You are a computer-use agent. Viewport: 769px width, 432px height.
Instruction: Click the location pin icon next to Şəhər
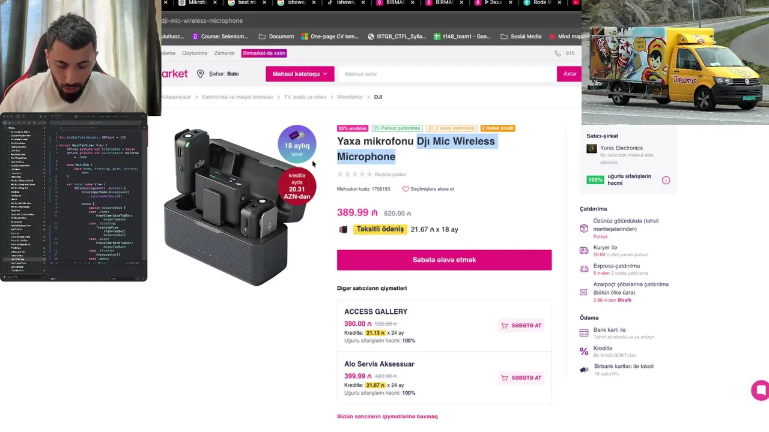pyautogui.click(x=200, y=74)
